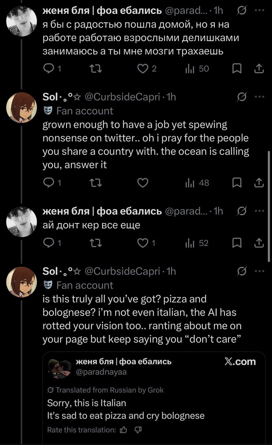Retweet the 'ай донт кер все еще' tweet
Viewport: 272px width, 445px height.
coord(95,243)
